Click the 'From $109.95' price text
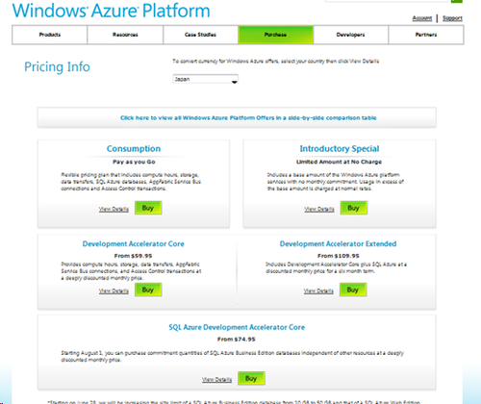 click(x=339, y=256)
